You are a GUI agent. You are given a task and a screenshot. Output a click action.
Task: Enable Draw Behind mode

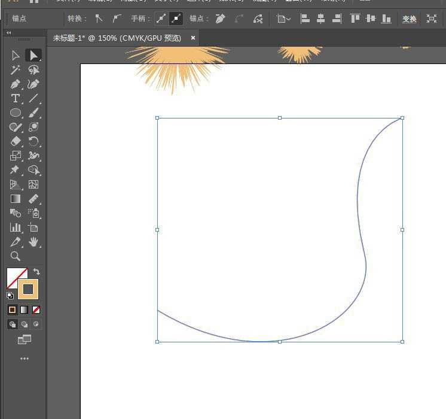pos(25,324)
